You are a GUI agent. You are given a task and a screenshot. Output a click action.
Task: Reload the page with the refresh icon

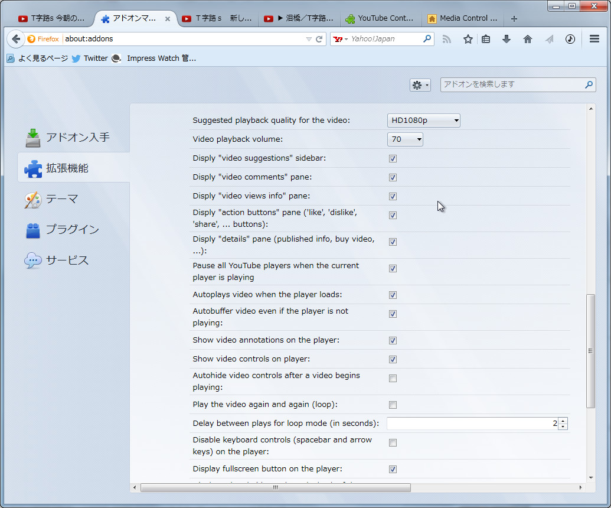(x=319, y=39)
